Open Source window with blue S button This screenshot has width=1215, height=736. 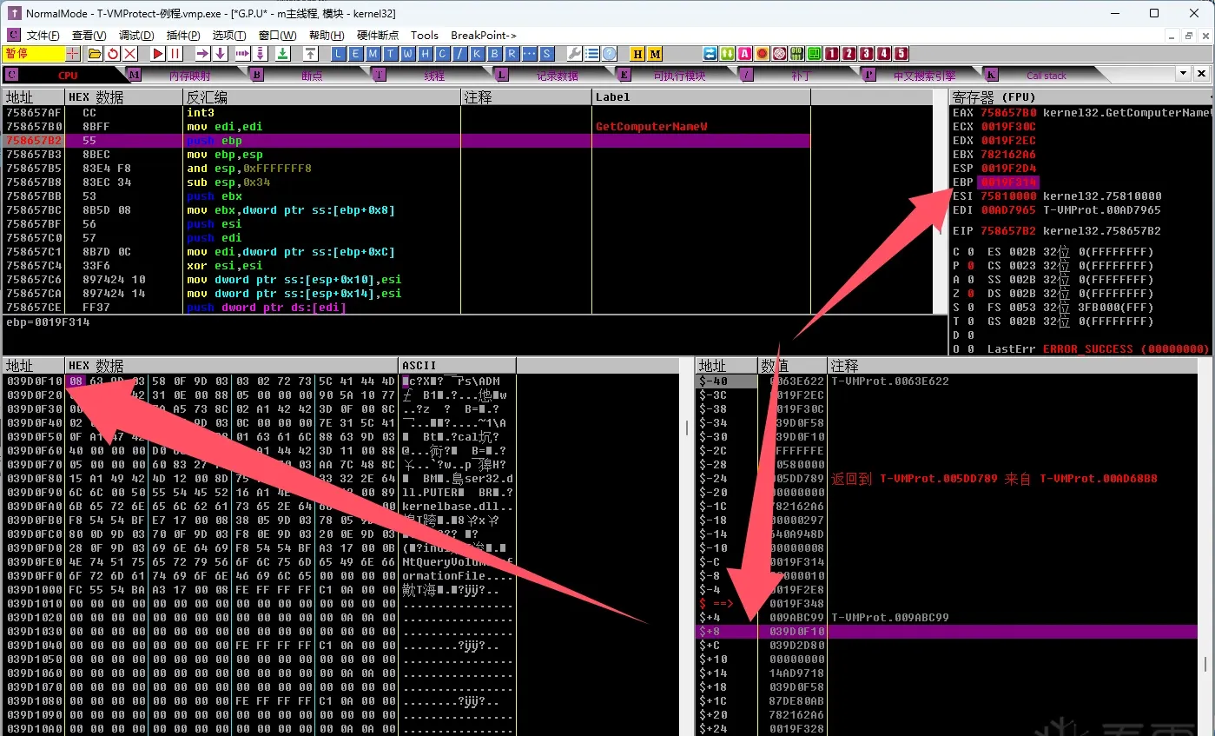[x=546, y=54]
